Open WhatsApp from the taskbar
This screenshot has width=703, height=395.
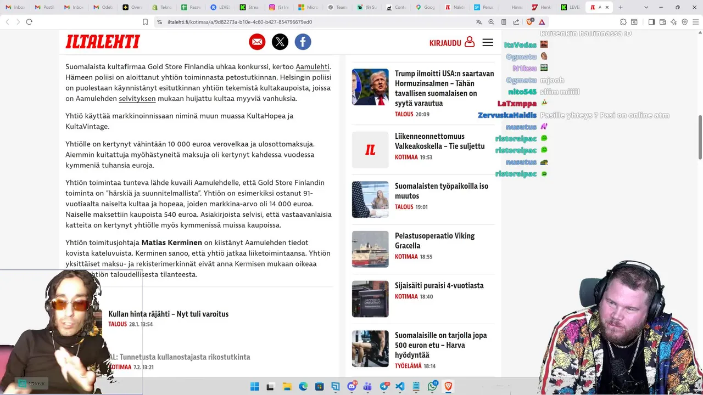[x=432, y=386]
